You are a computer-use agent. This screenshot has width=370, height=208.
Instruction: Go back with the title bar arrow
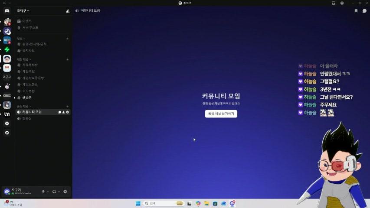point(4,3)
